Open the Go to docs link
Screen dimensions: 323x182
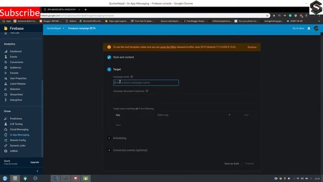pyautogui.click(x=298, y=28)
